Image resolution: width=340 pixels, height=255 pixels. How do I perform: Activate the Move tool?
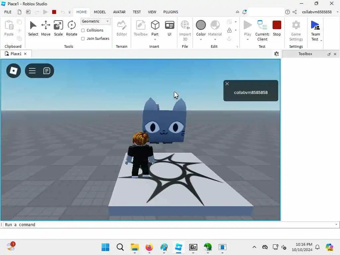click(x=46, y=28)
